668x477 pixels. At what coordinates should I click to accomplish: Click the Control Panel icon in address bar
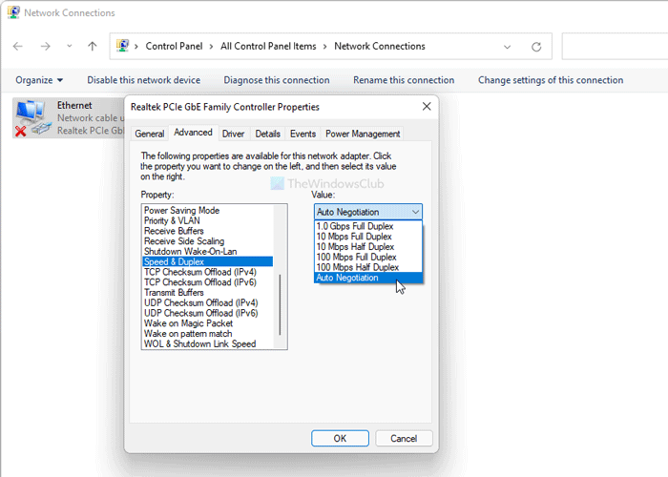coord(123,46)
